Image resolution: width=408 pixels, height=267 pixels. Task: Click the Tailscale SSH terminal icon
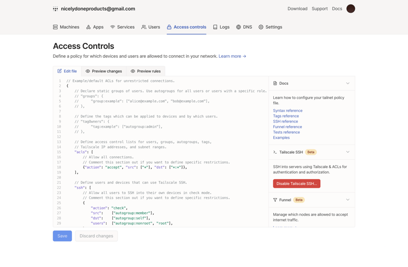coord(275,152)
